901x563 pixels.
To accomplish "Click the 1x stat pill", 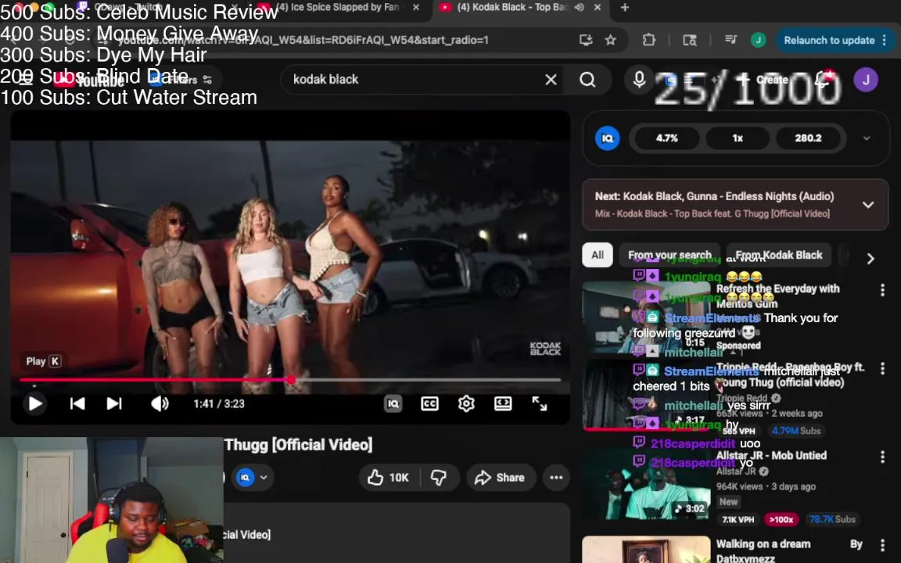I will [738, 138].
